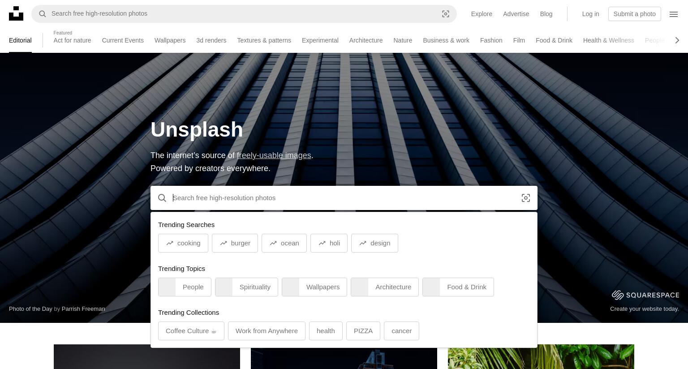Image resolution: width=688 pixels, height=369 pixels.
Task: Open the PIZZA collection
Action: pyautogui.click(x=363, y=331)
